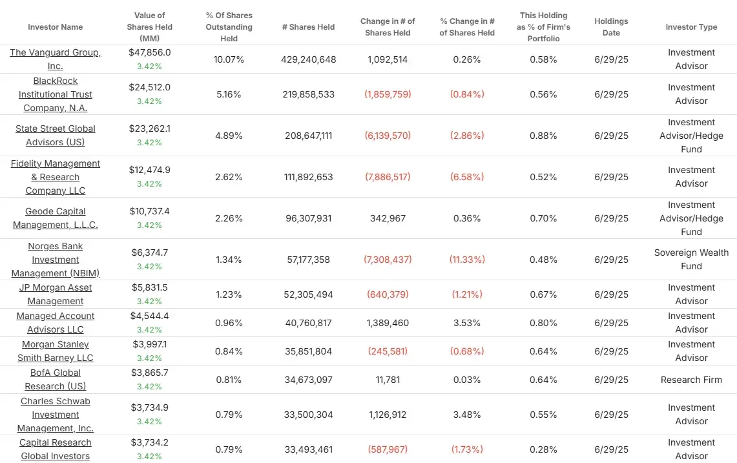This screenshot has height=463, width=737.
Task: Select the 11,781 change cell
Action: 388,380
